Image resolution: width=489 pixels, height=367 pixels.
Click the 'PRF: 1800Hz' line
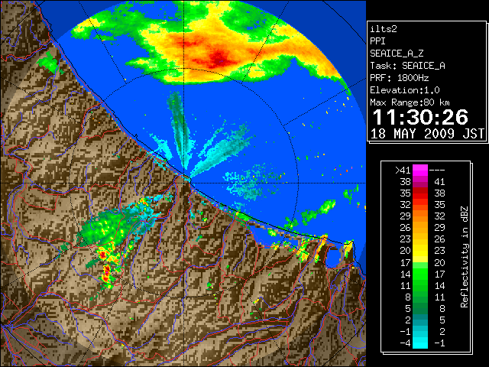coord(399,78)
